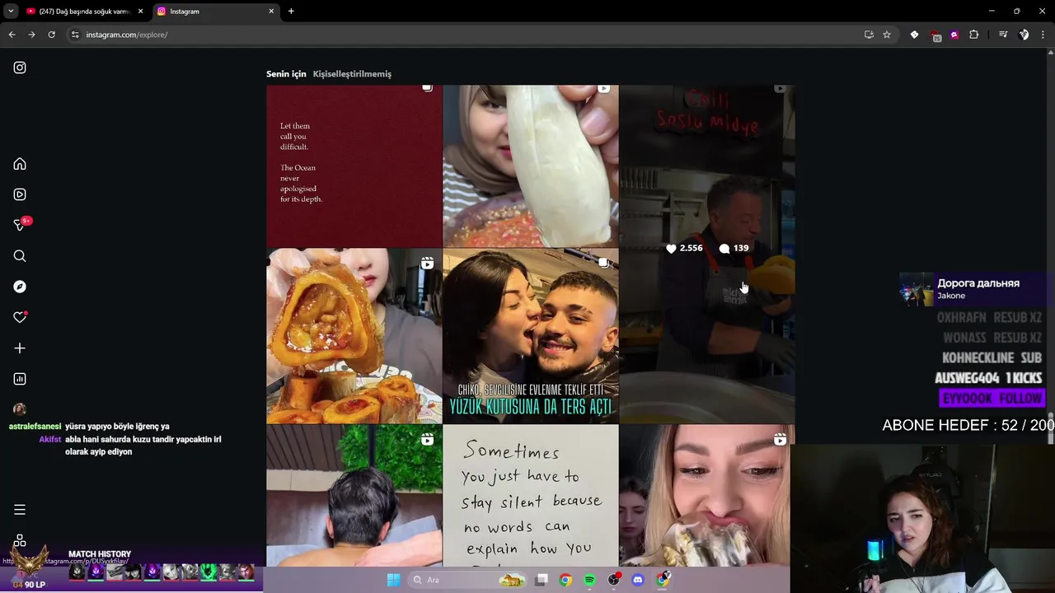
Task: Open the Chrome profile avatar
Action: click(1024, 35)
